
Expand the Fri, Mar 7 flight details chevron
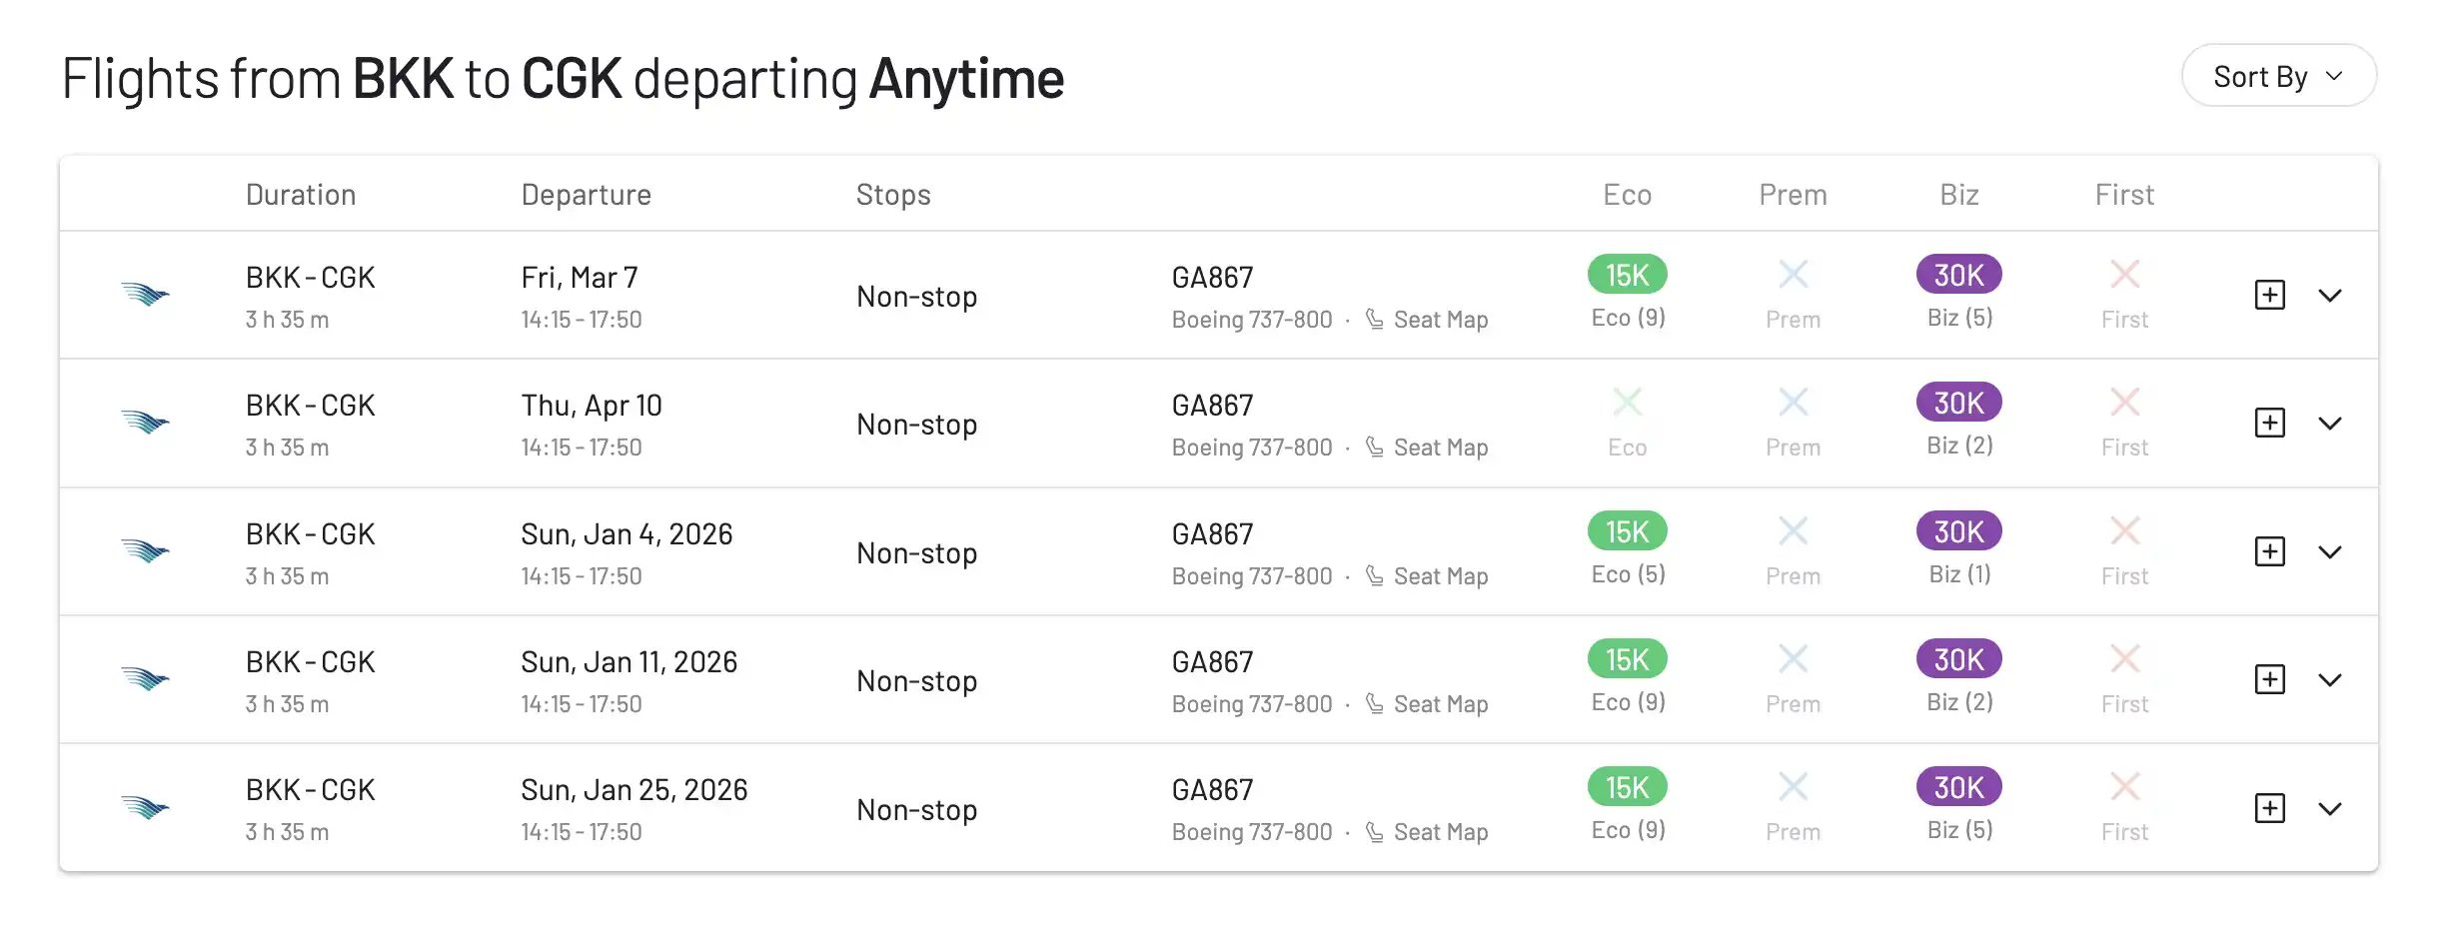click(x=2330, y=296)
